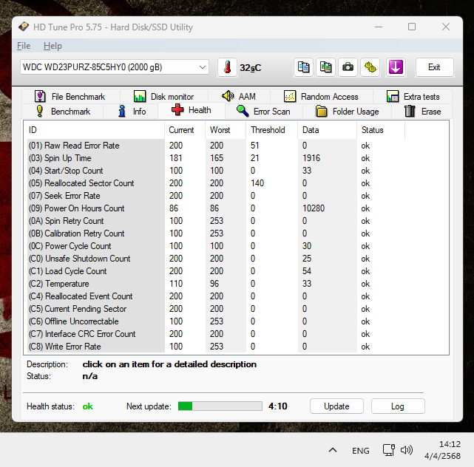Select the (C1) Load Cycle Count row
This screenshot has height=467, width=474.
pos(216,271)
